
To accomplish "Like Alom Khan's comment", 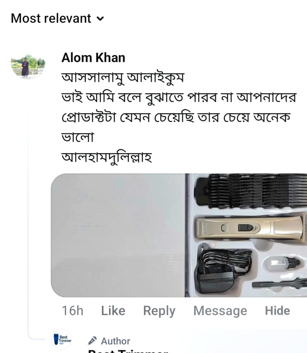I will coord(113,311).
